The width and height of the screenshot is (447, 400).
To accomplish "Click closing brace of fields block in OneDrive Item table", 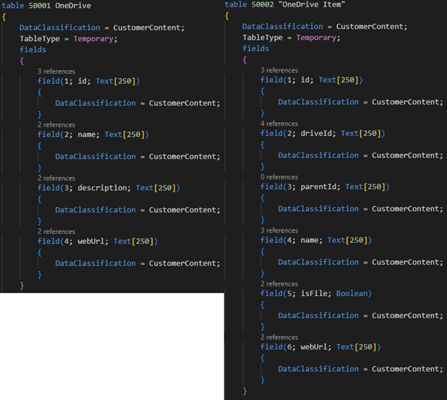I will pyautogui.click(x=245, y=391).
